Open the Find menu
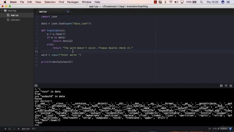This screenshot has width=234, height=132. pyautogui.click(x=61, y=2)
